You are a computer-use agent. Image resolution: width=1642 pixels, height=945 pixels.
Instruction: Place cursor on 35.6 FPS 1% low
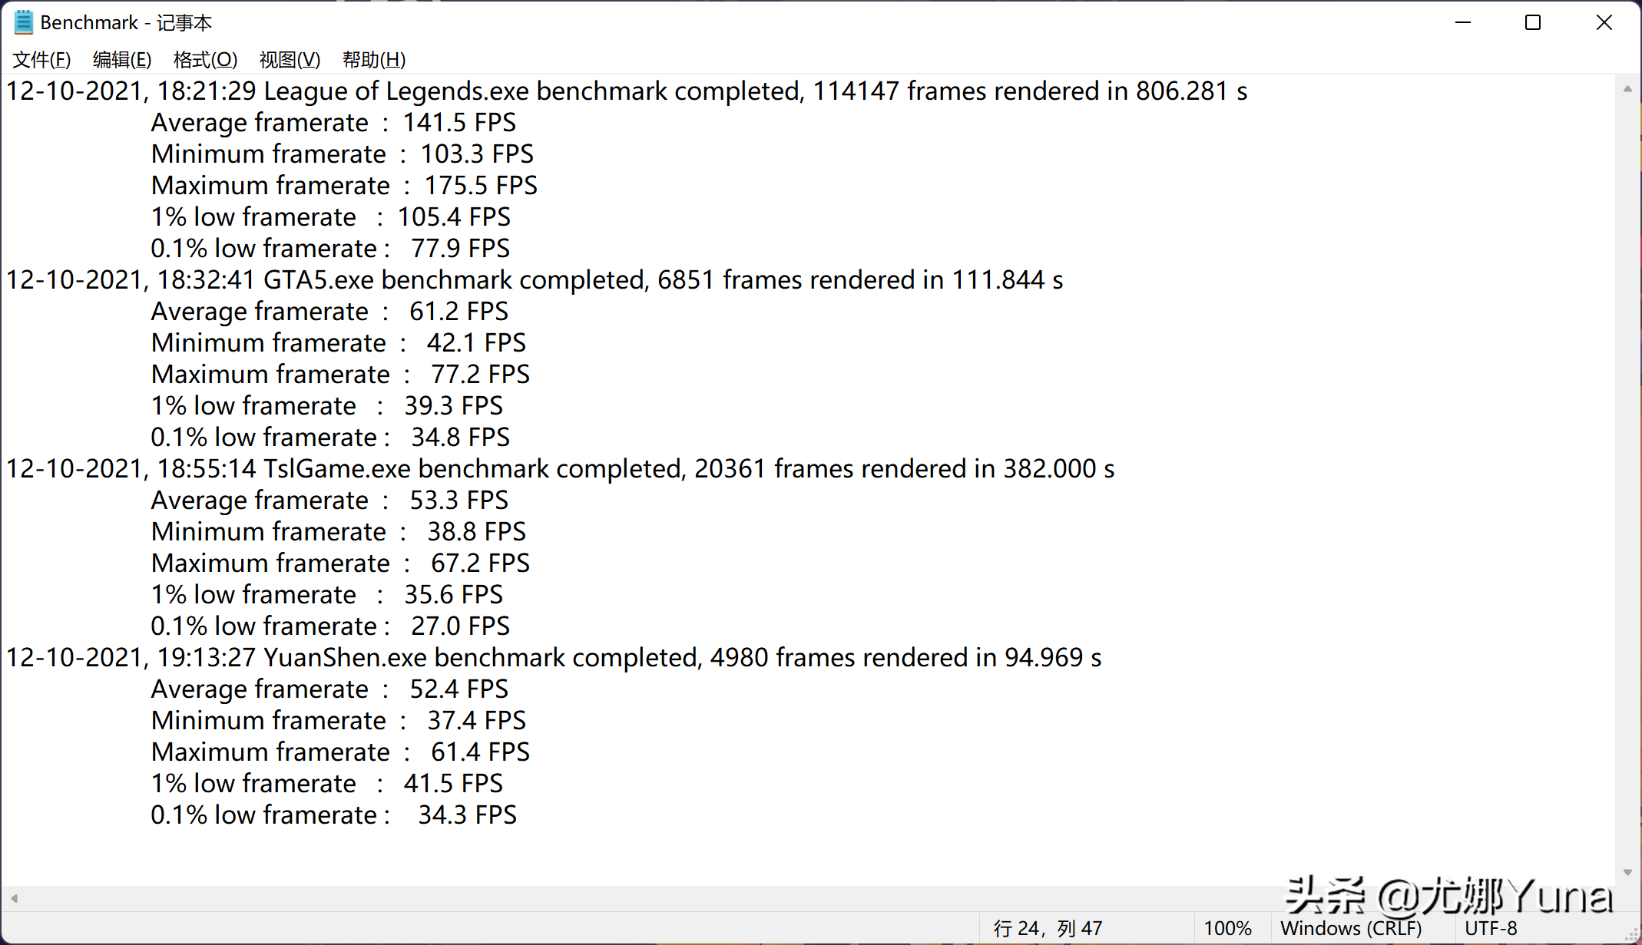(453, 595)
